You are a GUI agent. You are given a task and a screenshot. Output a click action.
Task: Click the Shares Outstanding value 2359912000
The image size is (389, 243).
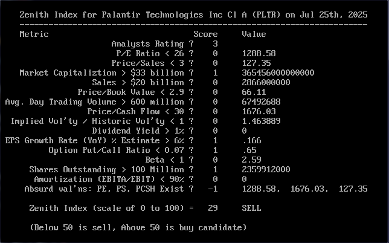266,169
